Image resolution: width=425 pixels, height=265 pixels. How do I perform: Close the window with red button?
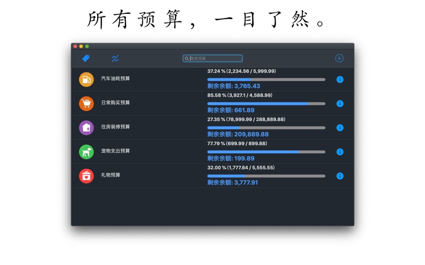tap(75, 46)
